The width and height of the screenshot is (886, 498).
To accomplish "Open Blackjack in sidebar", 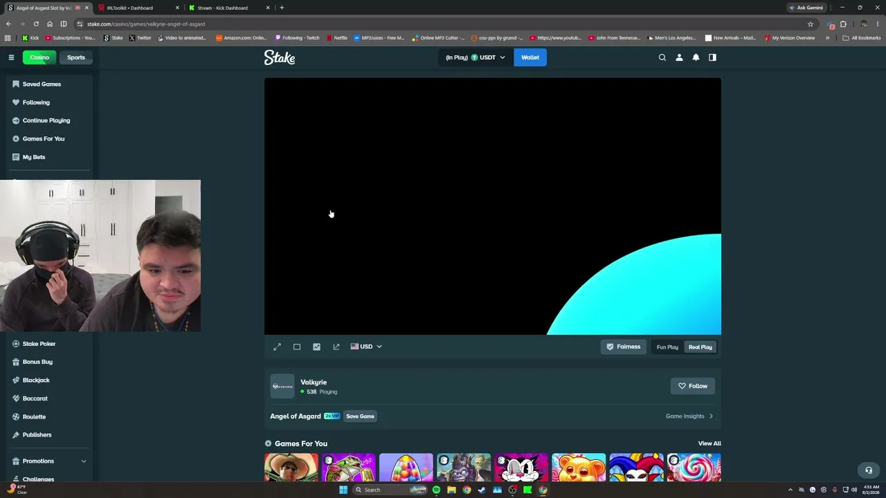I will [x=36, y=380].
